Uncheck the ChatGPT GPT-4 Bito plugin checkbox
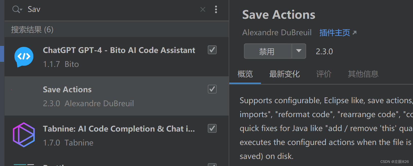Viewport: 413px width, 166px height. coord(212,50)
